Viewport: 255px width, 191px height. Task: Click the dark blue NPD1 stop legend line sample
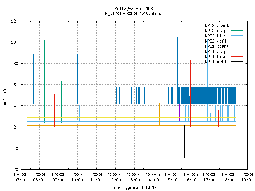pyautogui.click(x=237, y=51)
